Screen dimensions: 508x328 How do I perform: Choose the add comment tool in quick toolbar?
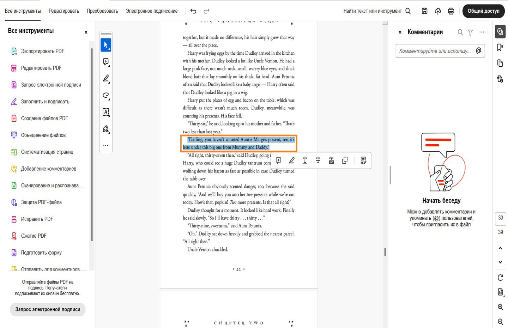tap(106, 62)
